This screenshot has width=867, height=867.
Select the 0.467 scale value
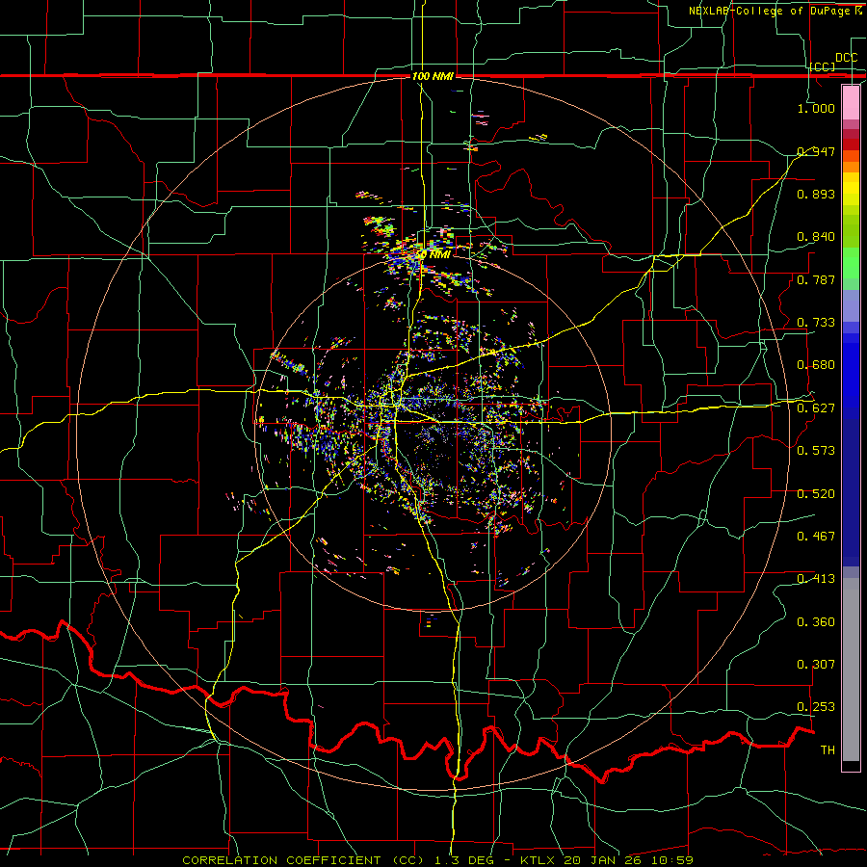[x=816, y=537]
